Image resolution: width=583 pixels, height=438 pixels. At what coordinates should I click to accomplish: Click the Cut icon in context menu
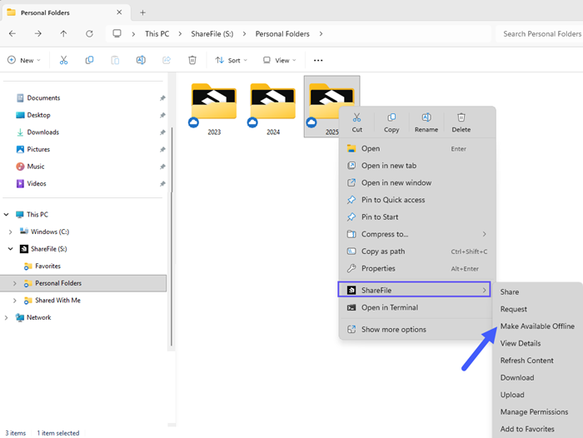point(356,122)
